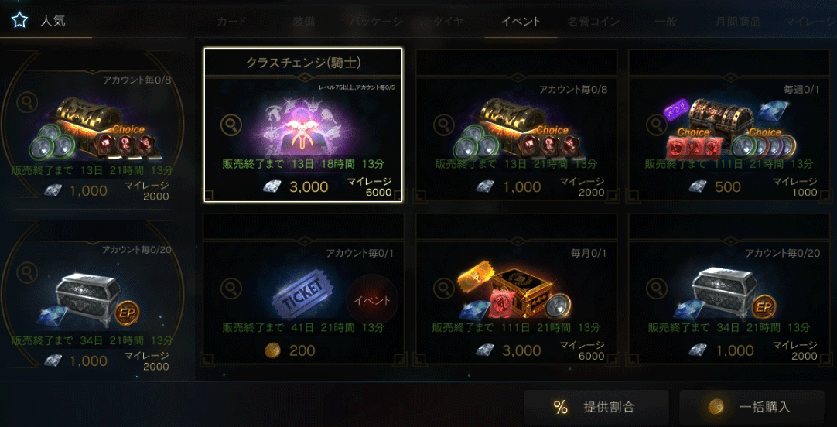Screen dimensions: 837x427
Task: Open the ダイヤ tab
Action: [x=449, y=22]
